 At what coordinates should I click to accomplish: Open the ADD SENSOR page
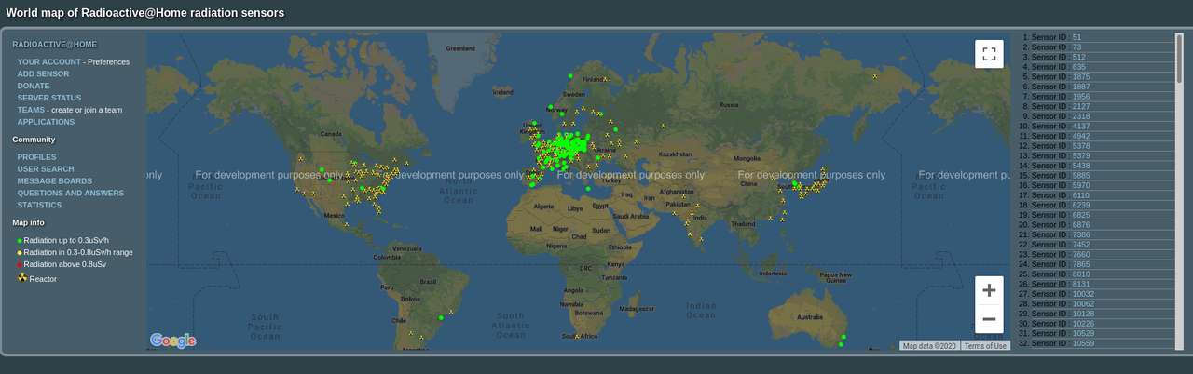(43, 74)
